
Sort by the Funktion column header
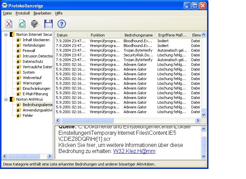[105, 35]
